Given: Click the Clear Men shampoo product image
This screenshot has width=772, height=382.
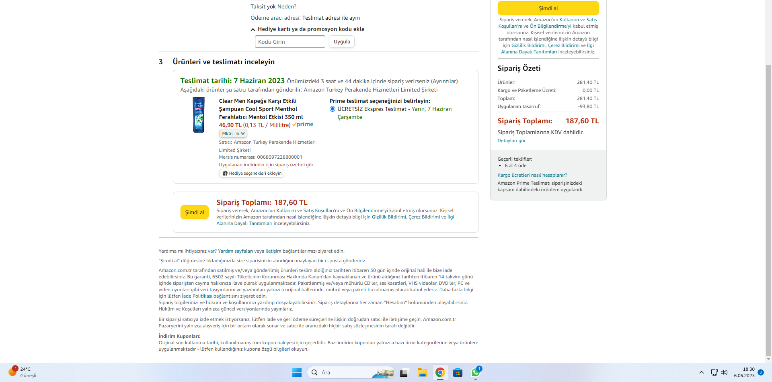Looking at the screenshot, I should click(x=199, y=115).
